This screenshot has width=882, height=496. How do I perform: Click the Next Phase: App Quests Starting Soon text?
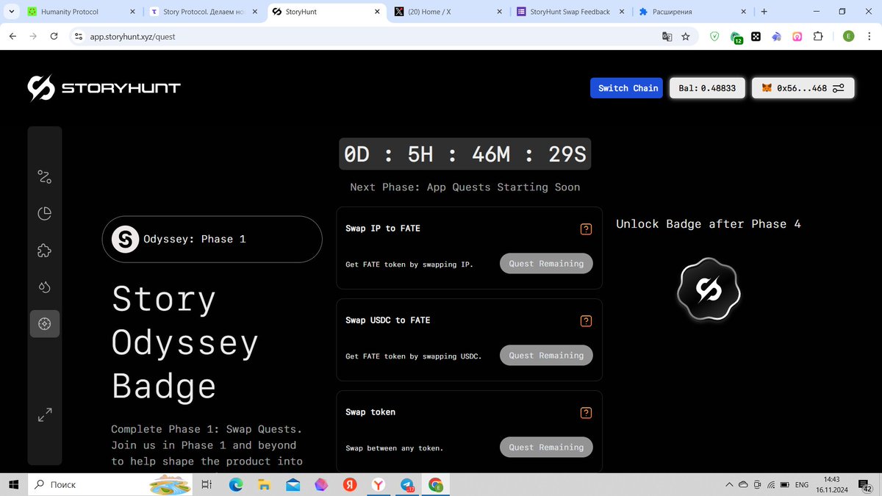coord(465,187)
